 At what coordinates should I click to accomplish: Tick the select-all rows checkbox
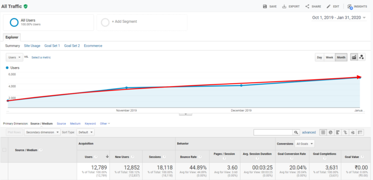pyautogui.click(x=4, y=150)
